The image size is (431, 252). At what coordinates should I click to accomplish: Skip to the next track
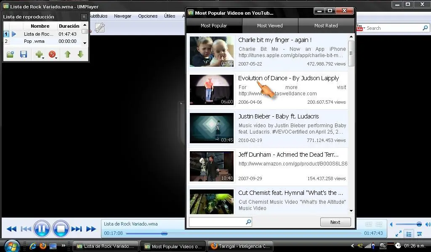click(x=77, y=229)
